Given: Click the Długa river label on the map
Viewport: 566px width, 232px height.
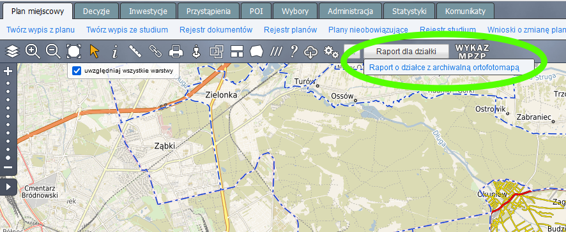Looking at the screenshot, I should pos(440,139).
